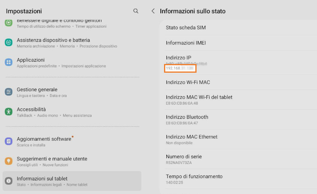This screenshot has height=194, width=317.
Task: Click the Impostazioni header title
Action: [x=24, y=11]
